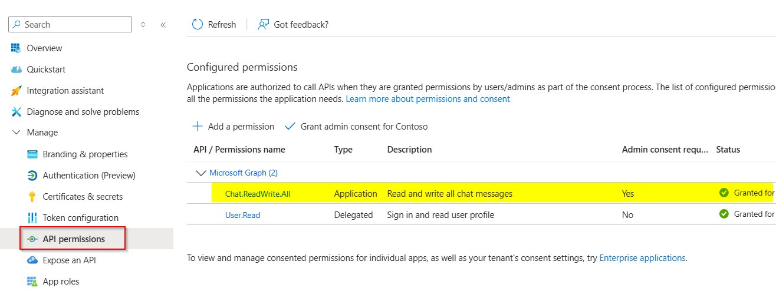Open the API permissions menu item
Viewport: 776px width, 291px height.
(x=74, y=239)
